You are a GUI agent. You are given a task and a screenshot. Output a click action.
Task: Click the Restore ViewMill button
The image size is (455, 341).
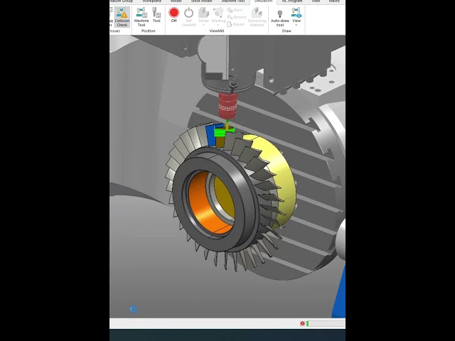237,17
